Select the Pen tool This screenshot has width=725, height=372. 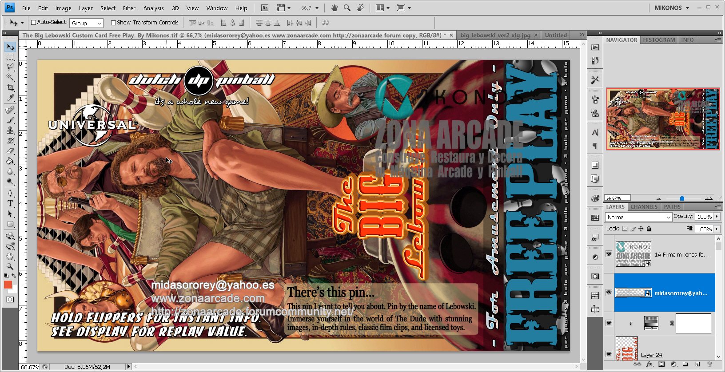10,193
